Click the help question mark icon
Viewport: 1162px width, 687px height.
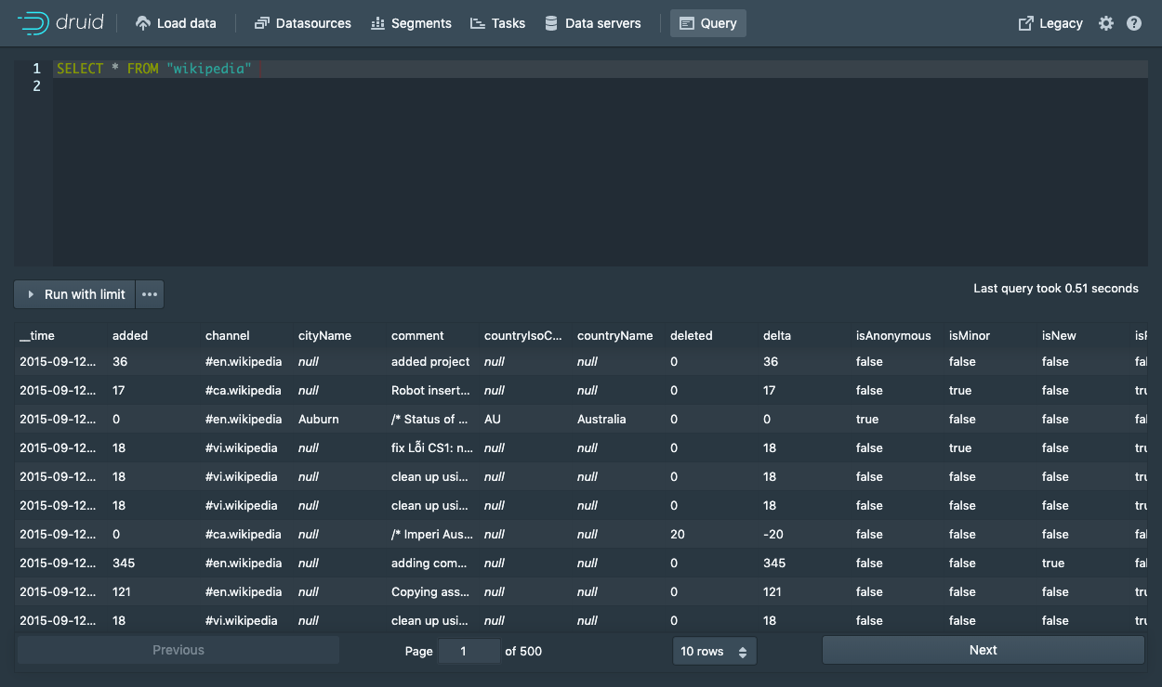point(1134,23)
